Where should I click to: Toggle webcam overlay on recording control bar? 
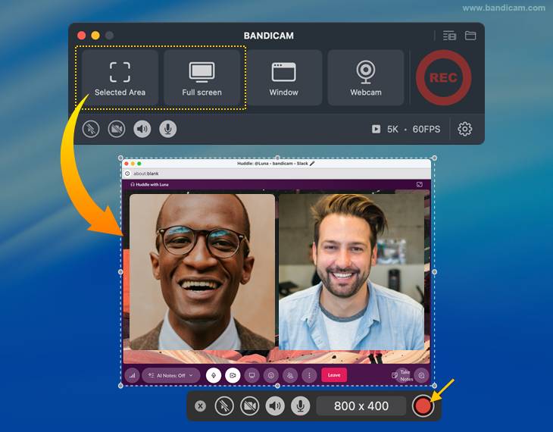[x=250, y=406]
